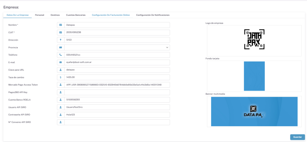Screen dimensions: 307x142
Task: Click the Banner multimedia image
Action: tap(254, 112)
